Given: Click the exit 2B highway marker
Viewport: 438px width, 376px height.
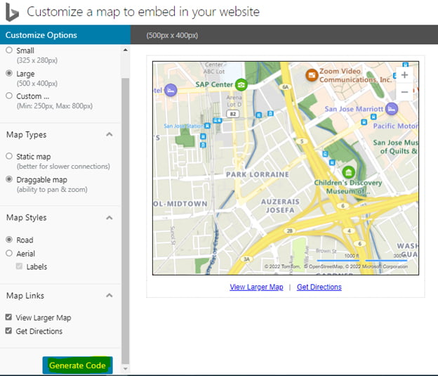Looking at the screenshot, I should [x=289, y=231].
